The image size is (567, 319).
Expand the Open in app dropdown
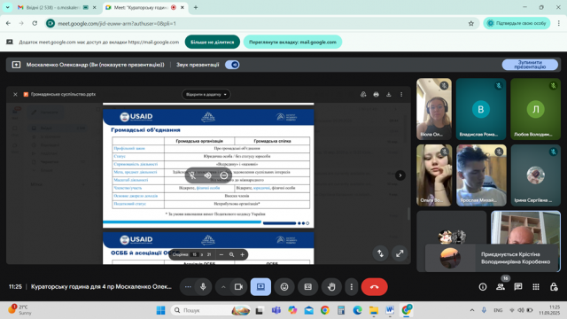[x=206, y=95]
